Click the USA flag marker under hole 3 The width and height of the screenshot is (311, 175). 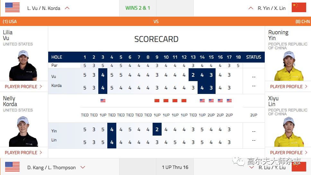(x=103, y=101)
